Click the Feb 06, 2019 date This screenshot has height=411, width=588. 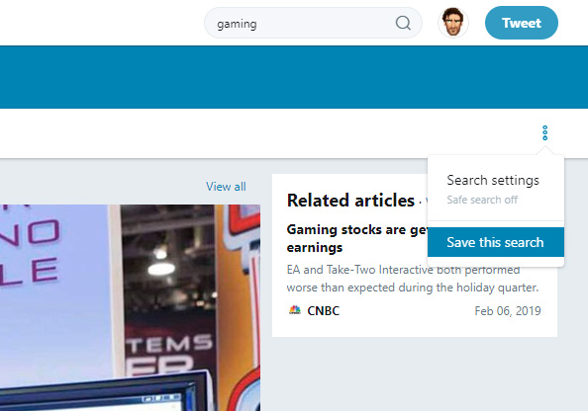tap(508, 310)
